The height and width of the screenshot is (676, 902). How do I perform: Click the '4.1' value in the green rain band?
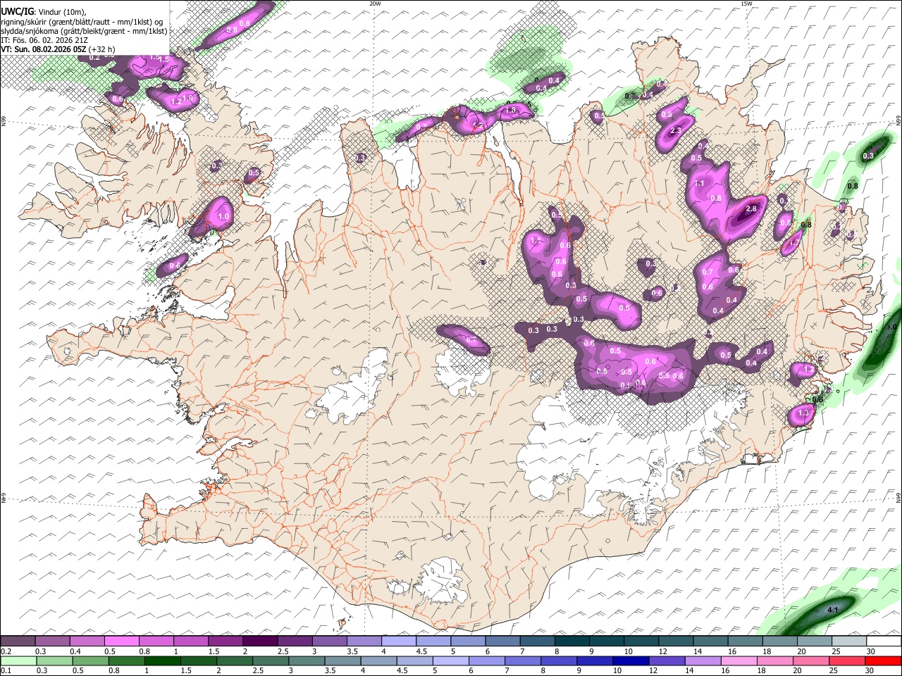[832, 610]
